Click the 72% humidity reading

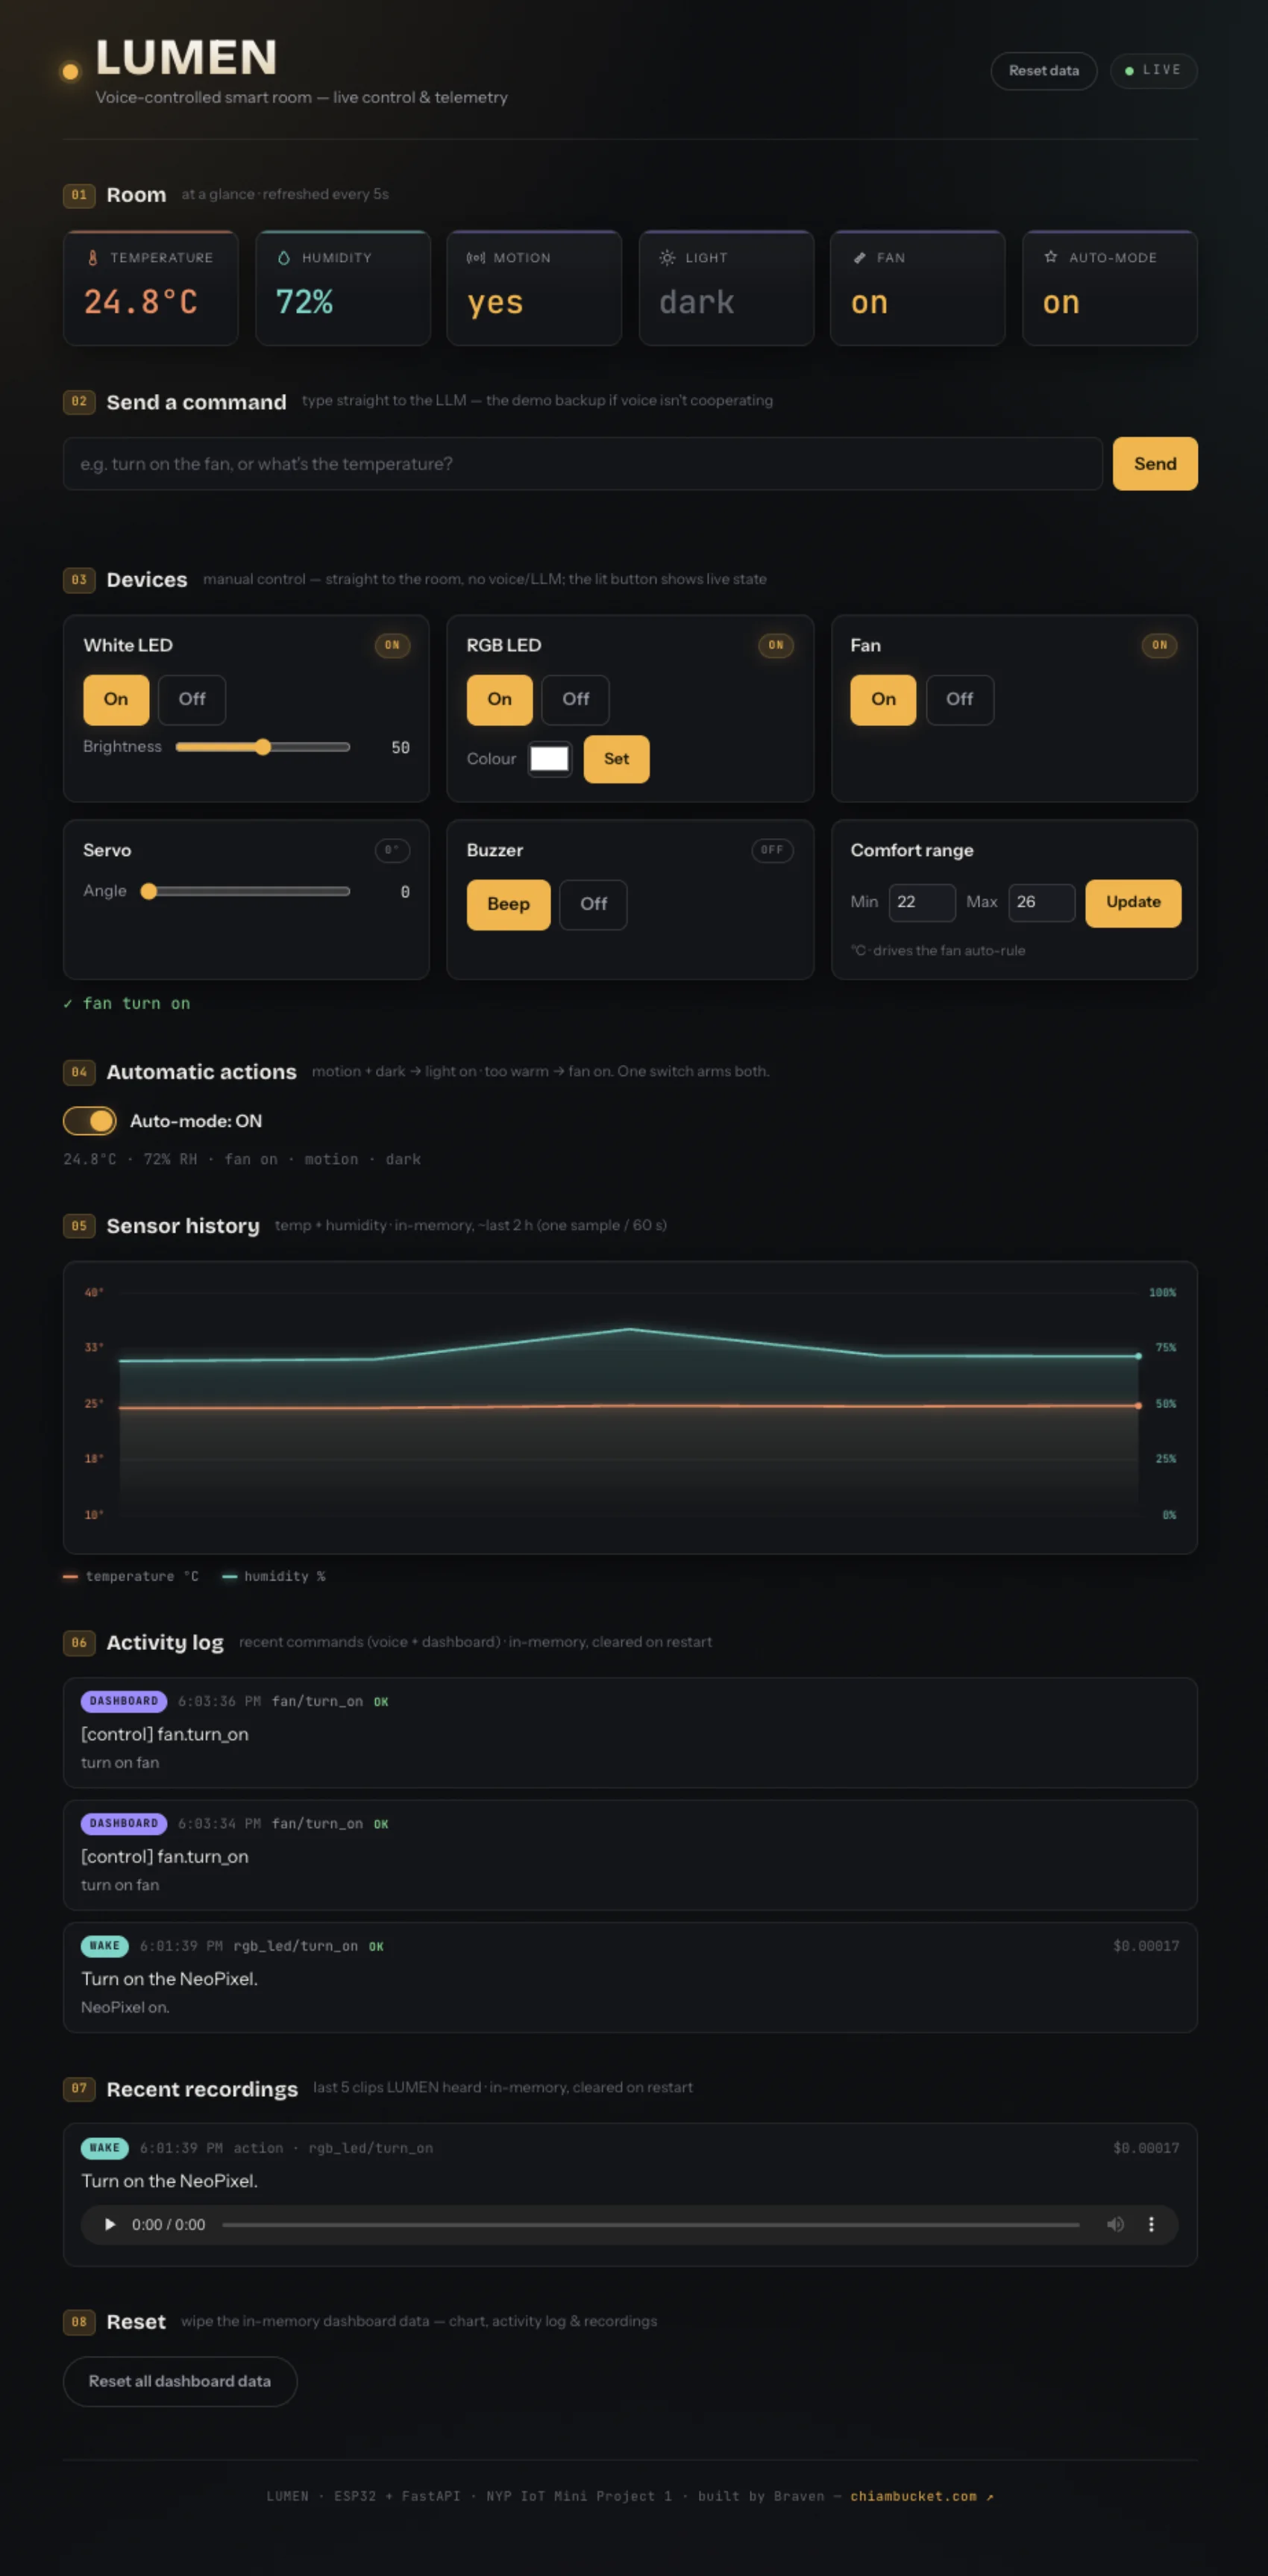pyautogui.click(x=305, y=302)
